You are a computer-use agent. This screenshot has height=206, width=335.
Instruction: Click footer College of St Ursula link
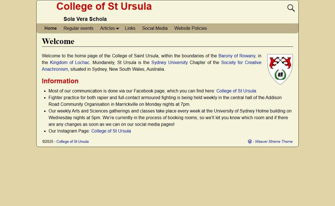click(73, 141)
